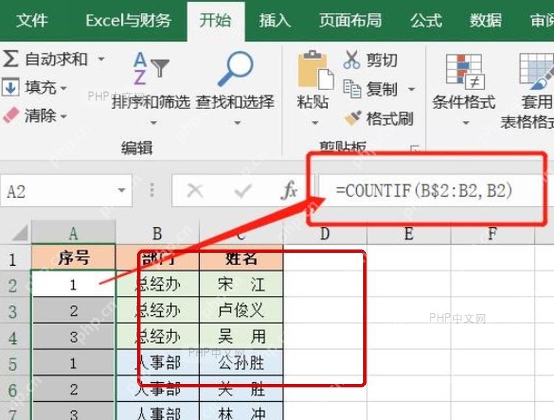Click the 姓名 header cell
Viewport: 554px width, 420px height.
click(x=241, y=258)
